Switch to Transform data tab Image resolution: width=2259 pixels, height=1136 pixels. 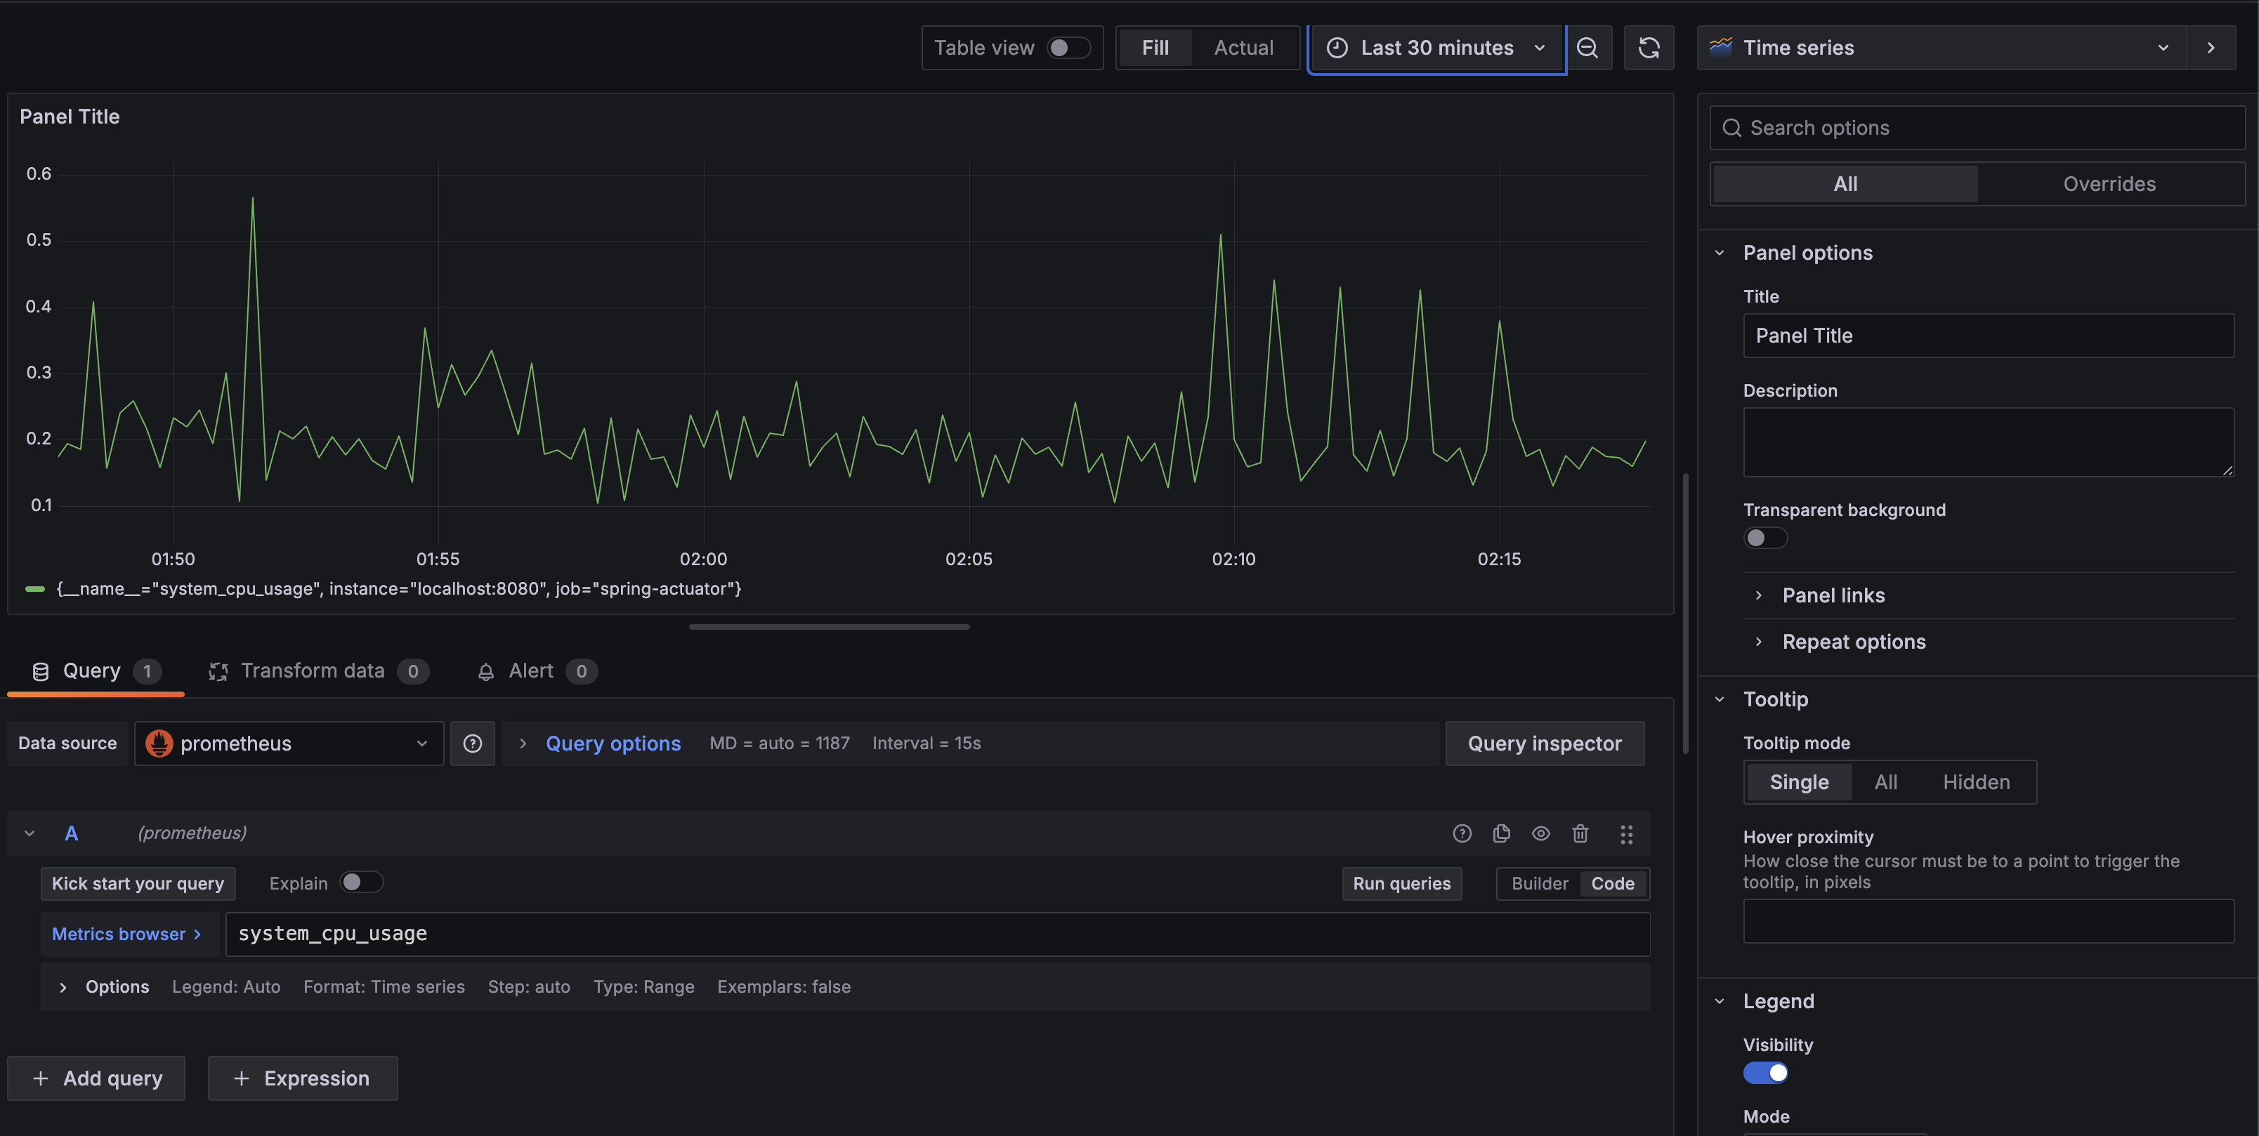coord(317,671)
